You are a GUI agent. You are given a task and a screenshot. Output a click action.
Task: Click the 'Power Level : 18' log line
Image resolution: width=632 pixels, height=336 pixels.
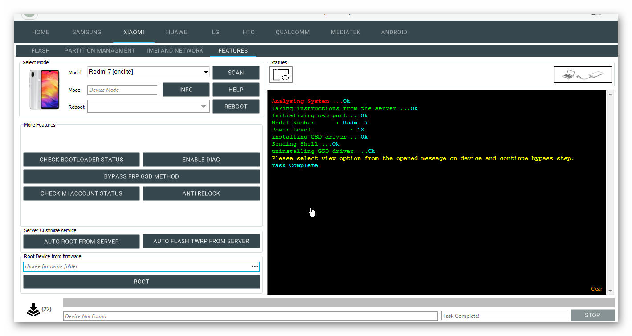tap(318, 130)
